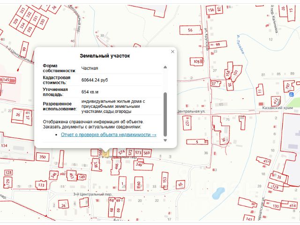The image size is (300, 225).
Task: Select parcel 573 on the map
Action: [138, 152]
